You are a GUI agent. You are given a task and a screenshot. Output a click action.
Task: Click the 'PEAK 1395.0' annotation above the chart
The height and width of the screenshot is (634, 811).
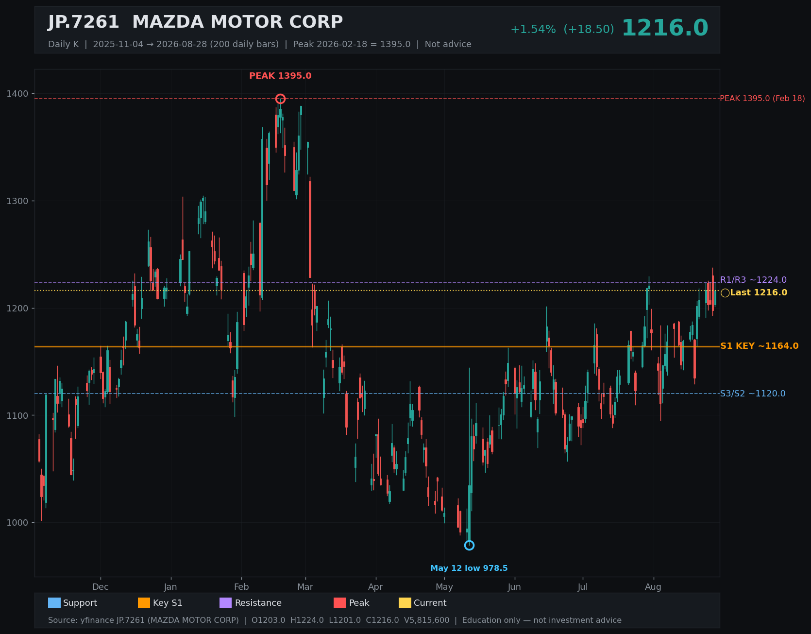(x=280, y=76)
